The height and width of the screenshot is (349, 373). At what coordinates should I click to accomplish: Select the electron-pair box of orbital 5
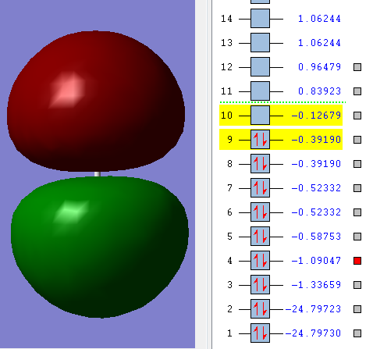(260, 237)
